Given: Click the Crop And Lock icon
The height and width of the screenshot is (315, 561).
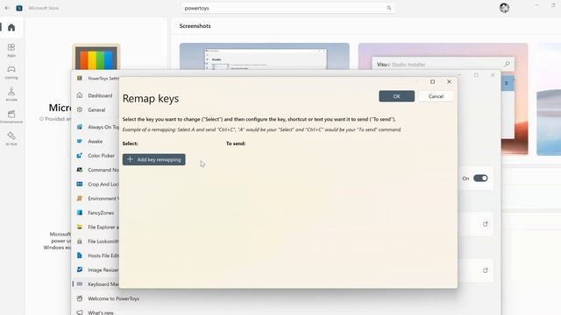Looking at the screenshot, I should pos(80,184).
